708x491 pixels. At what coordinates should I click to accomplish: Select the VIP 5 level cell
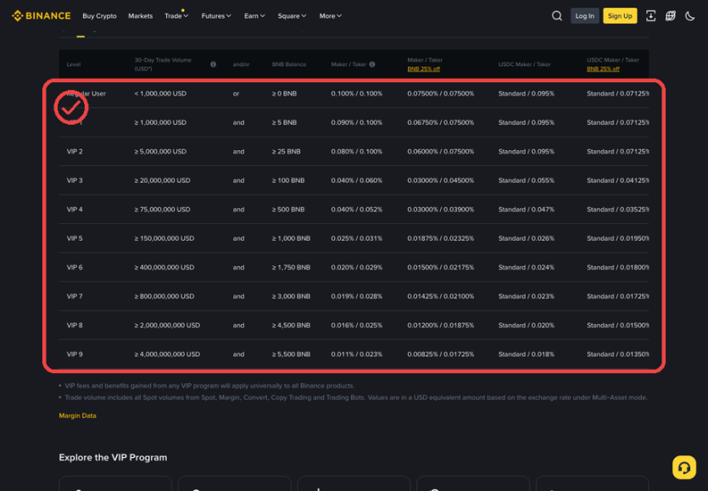[75, 238]
